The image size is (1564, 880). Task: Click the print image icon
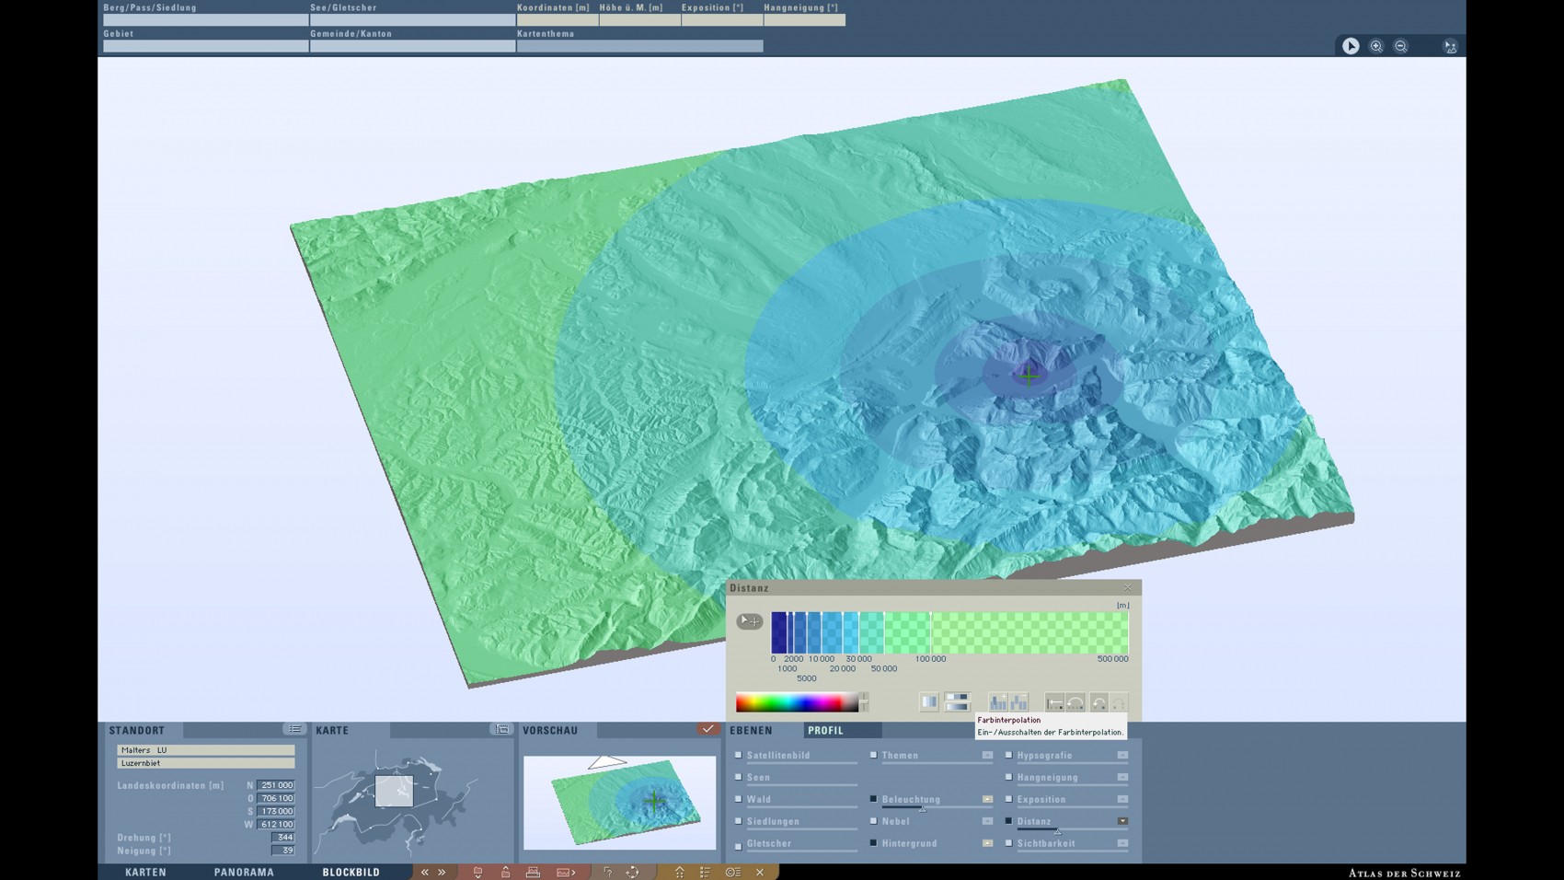pyautogui.click(x=533, y=872)
